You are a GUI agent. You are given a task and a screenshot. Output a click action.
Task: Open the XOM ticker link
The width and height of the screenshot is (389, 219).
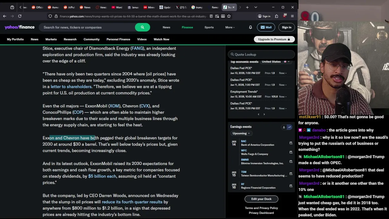pos(114,106)
